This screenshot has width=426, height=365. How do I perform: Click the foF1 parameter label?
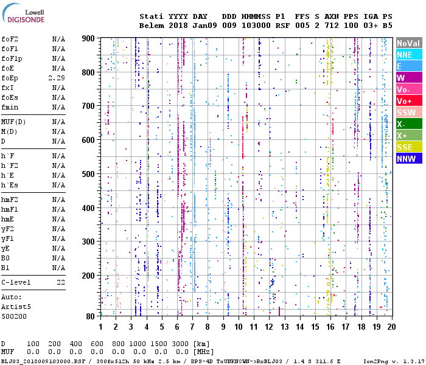tap(10, 49)
